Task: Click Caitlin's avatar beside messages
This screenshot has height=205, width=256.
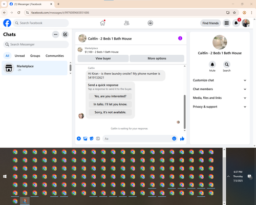Action: click(x=81, y=116)
